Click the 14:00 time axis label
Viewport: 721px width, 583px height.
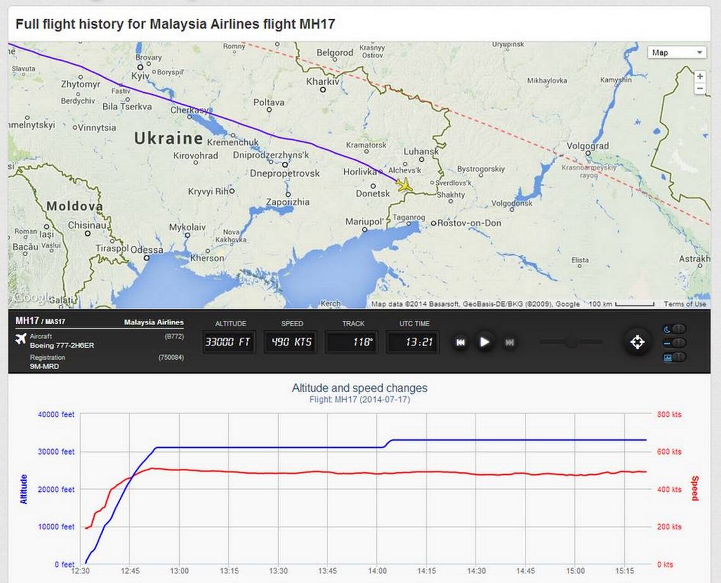pos(377,570)
